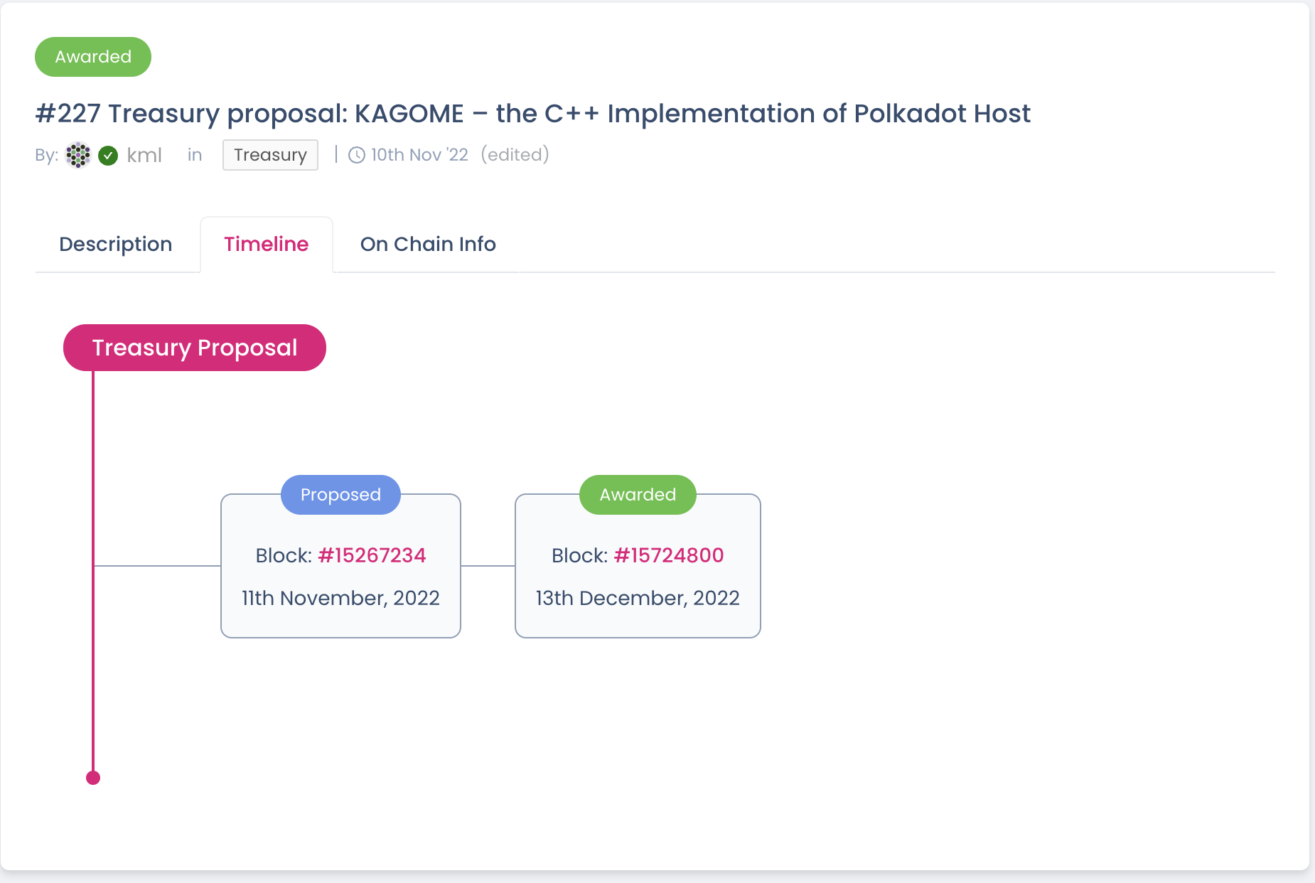Click the Awarded pill on timeline card
Screen dimensions: 1315x883
(638, 495)
